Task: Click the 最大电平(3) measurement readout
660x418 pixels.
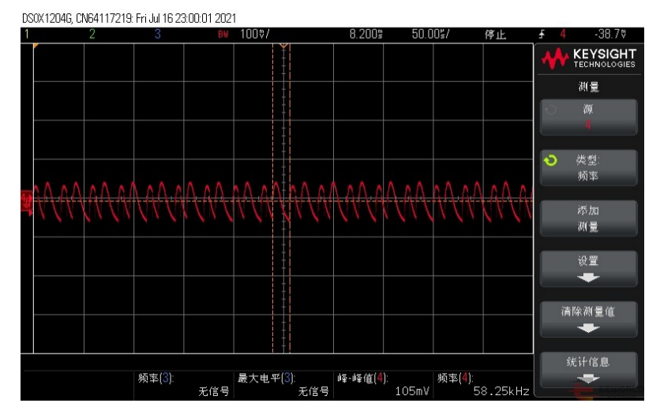Action: (x=283, y=384)
